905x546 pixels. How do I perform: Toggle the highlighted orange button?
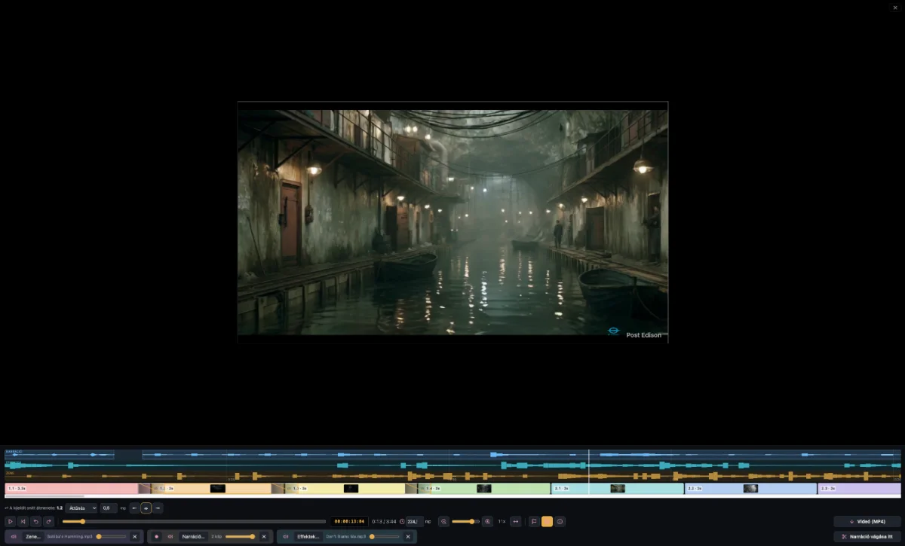click(x=547, y=521)
